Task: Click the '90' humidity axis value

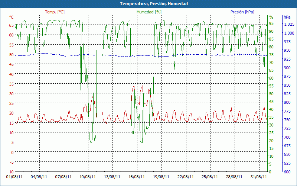Action: tap(271, 31)
